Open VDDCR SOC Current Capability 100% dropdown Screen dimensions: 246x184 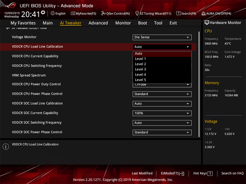point(162,113)
